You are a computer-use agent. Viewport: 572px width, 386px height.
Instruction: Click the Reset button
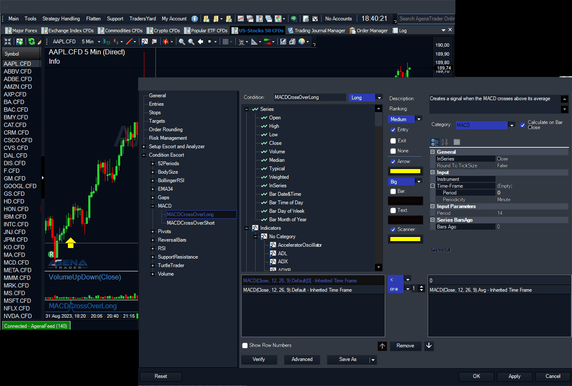[x=161, y=377]
